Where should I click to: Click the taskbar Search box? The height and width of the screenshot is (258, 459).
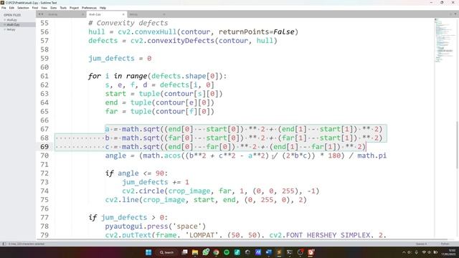point(167,252)
